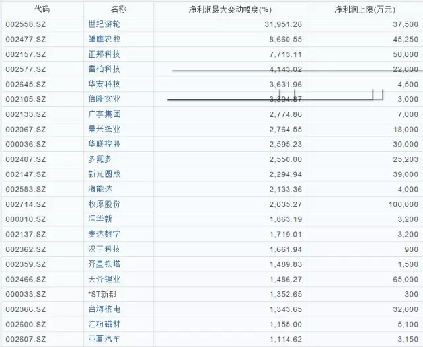Click stock name 正邦科技
This screenshot has width=423, height=347.
click(104, 54)
